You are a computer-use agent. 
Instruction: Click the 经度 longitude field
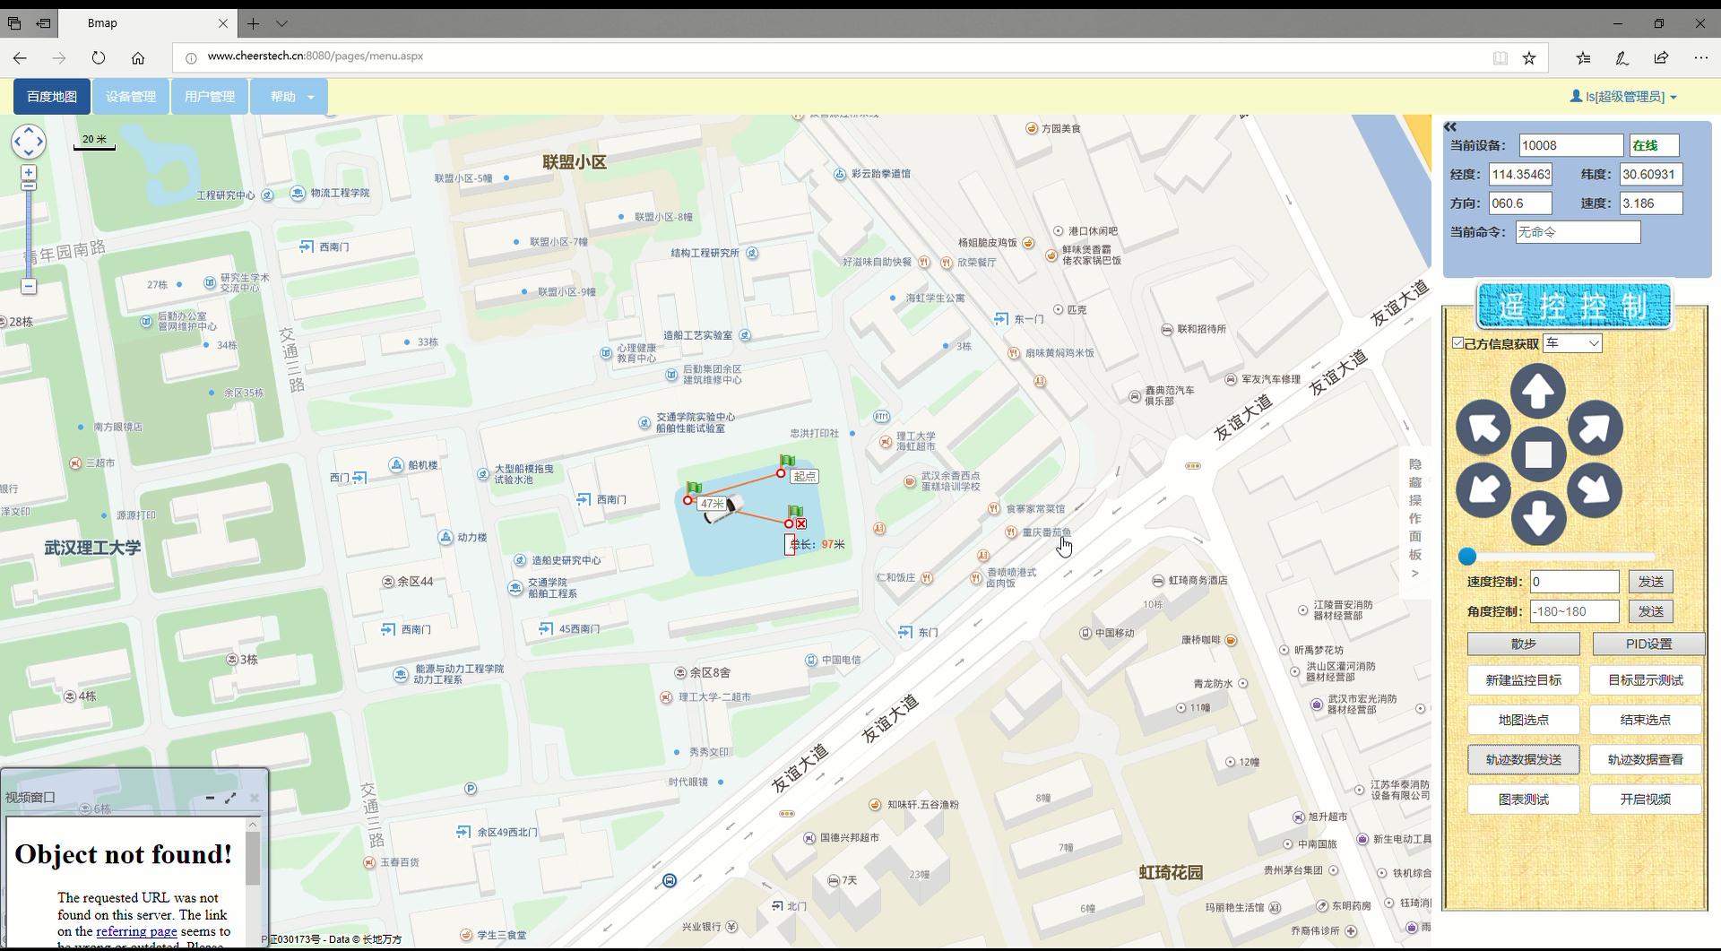(1520, 175)
